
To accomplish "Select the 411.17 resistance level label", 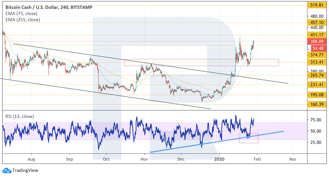I will tap(317, 35).
